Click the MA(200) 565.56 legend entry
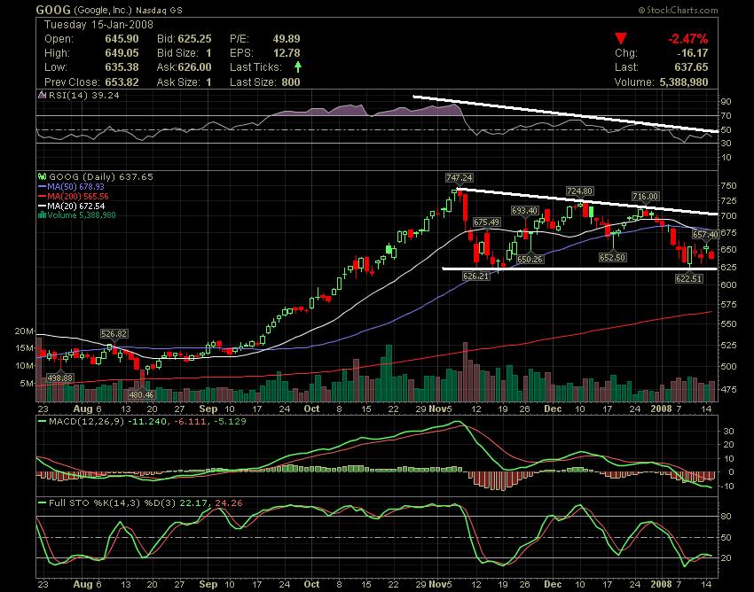The width and height of the screenshot is (754, 592). pos(74,196)
